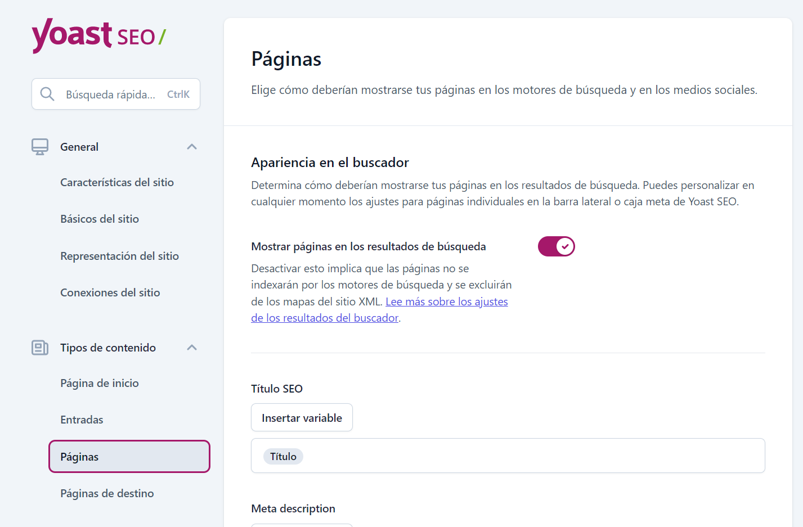Click the Título SEO label

click(277, 389)
